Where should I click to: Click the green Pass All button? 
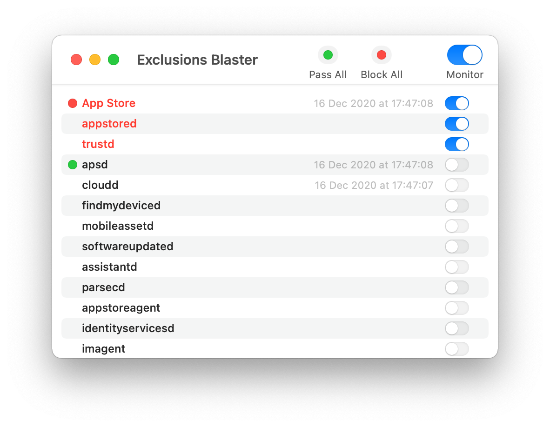click(x=328, y=55)
